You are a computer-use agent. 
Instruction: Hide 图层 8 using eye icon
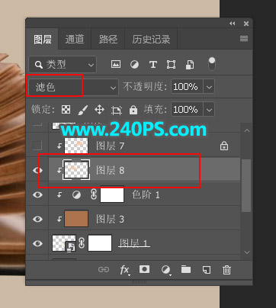[x=37, y=170]
